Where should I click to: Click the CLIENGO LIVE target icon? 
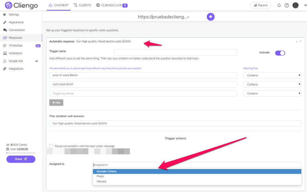coord(98,5)
